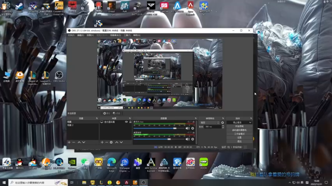
Task: Open 场景集合(S) menu in OBS
Action: pyautogui.click(x=116, y=35)
